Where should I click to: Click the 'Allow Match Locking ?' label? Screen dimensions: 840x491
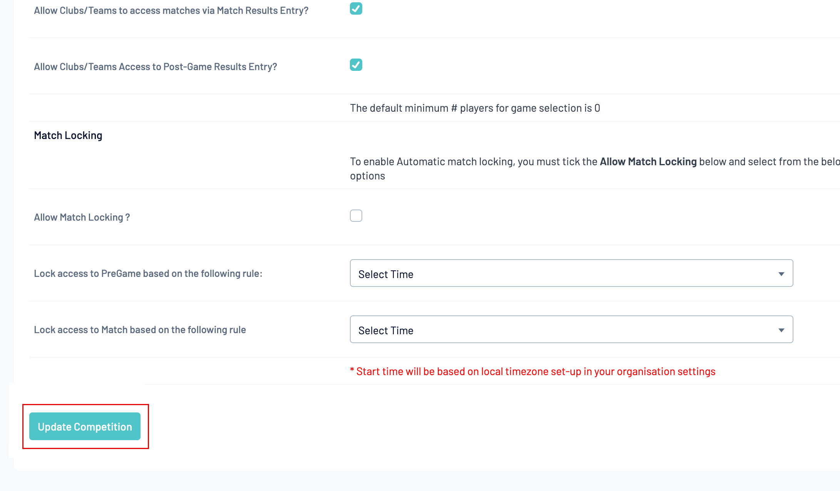pyautogui.click(x=82, y=217)
